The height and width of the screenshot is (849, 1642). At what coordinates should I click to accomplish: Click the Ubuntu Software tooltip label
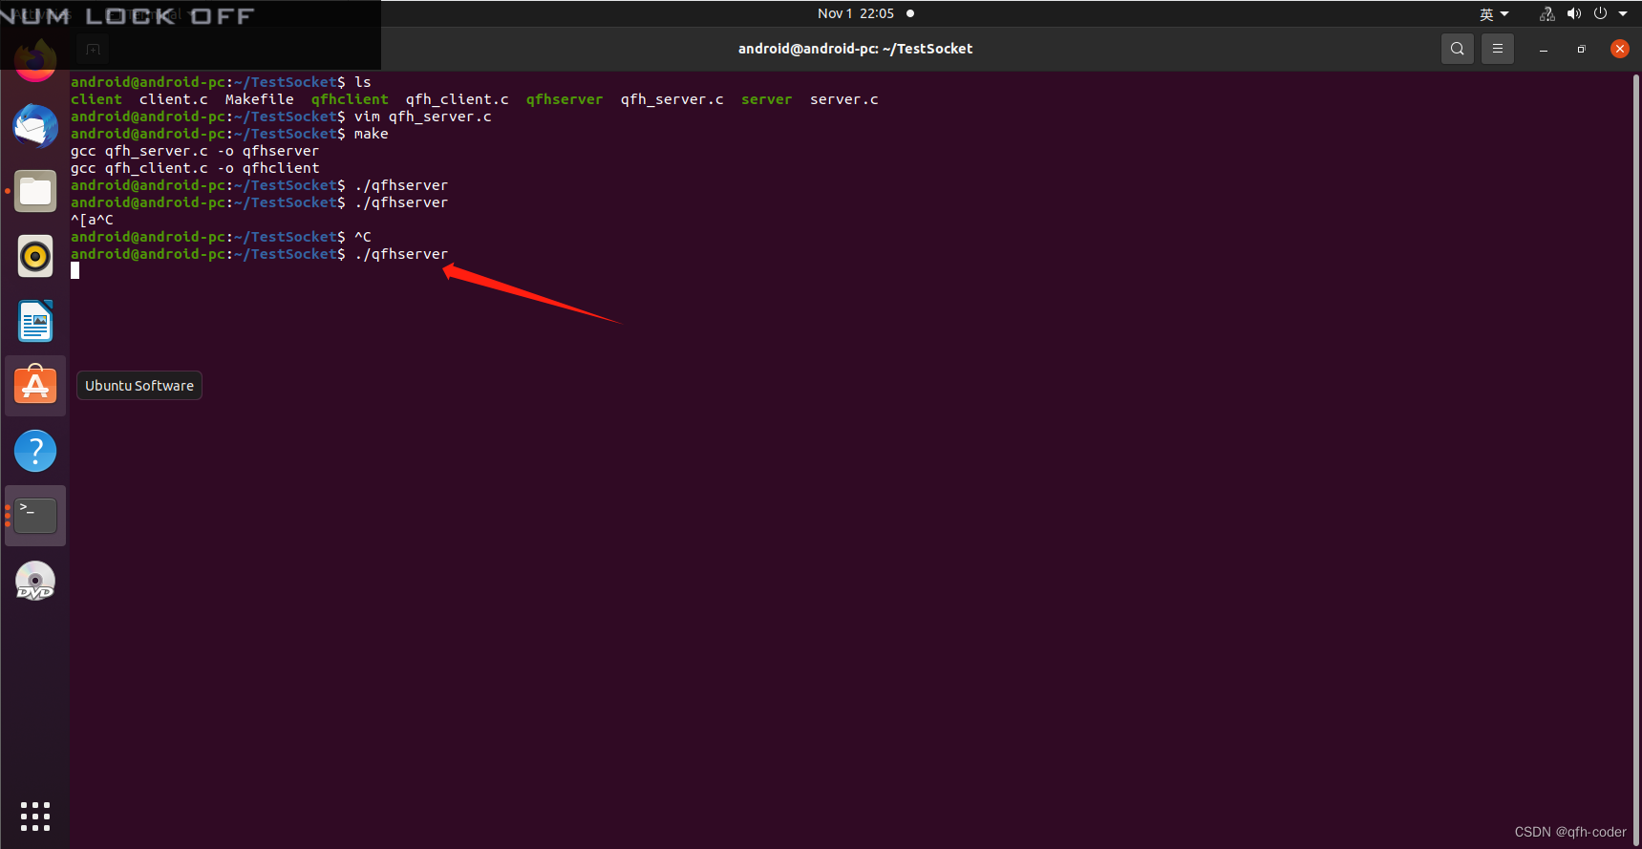(x=139, y=386)
